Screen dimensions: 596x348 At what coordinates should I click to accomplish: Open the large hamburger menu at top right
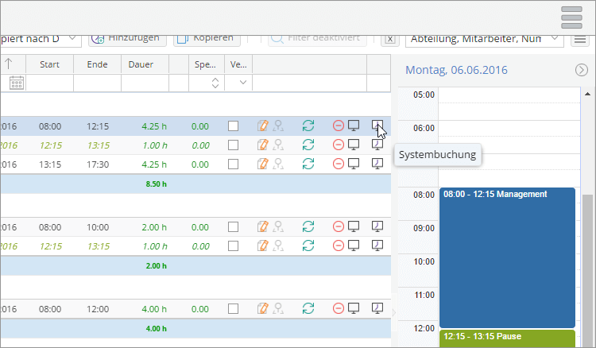[572, 17]
